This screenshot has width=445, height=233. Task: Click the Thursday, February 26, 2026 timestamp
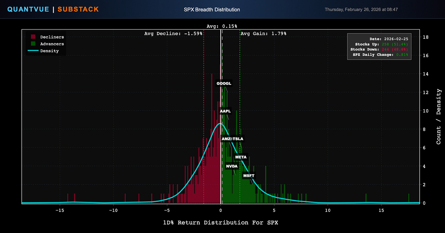[361, 9]
